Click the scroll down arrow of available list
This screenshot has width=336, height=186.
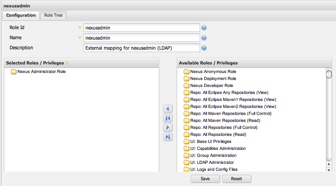(x=329, y=170)
